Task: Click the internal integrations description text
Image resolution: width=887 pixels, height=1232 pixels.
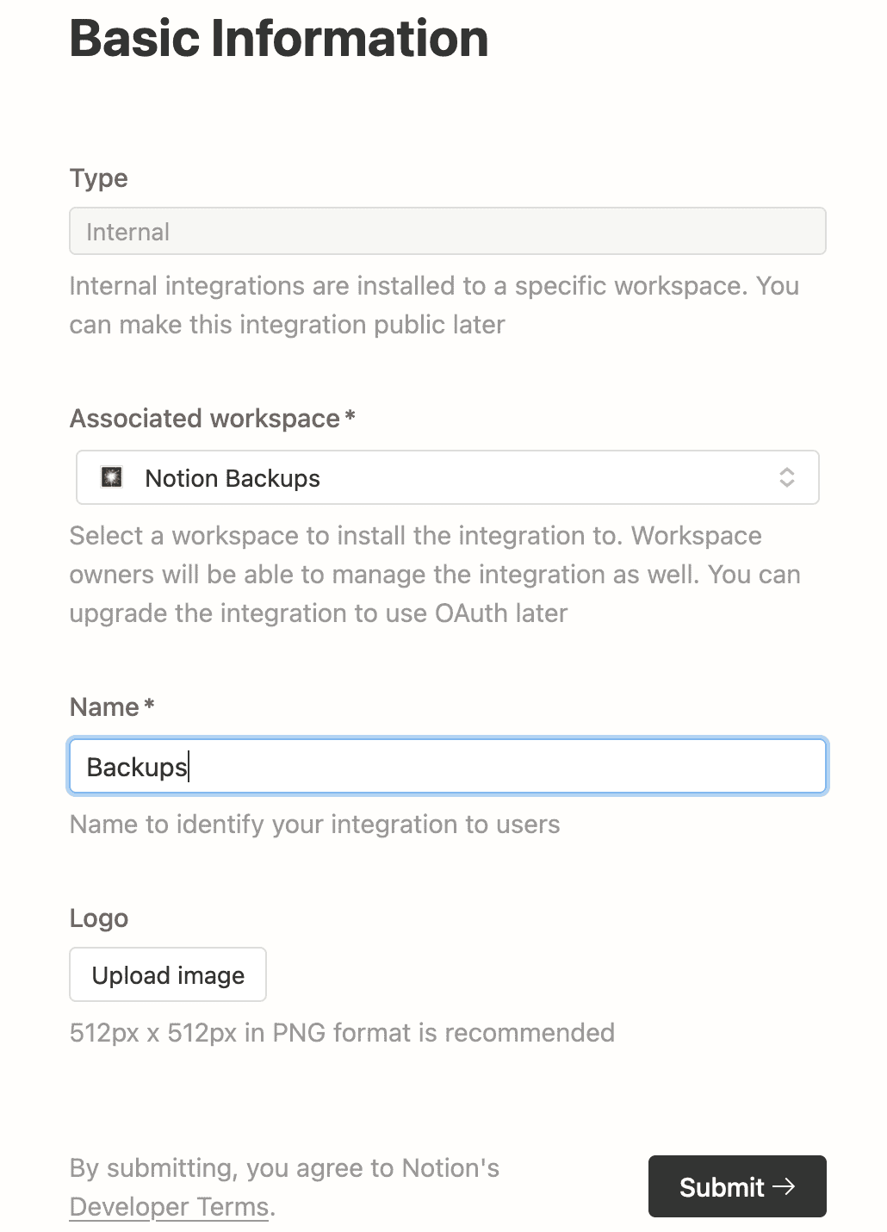Action: (x=434, y=305)
